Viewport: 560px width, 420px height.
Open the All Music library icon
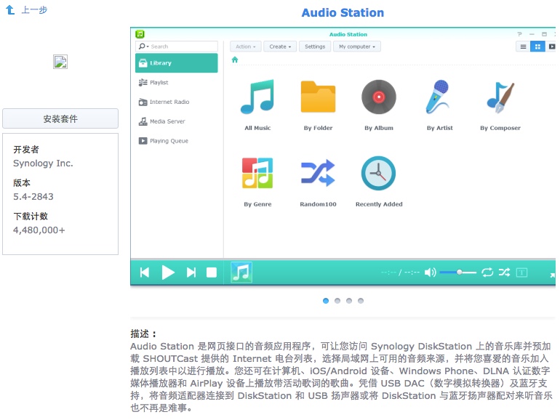tap(257, 98)
